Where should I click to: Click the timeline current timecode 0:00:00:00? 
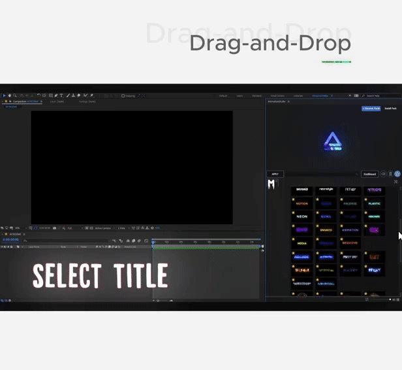(10, 239)
